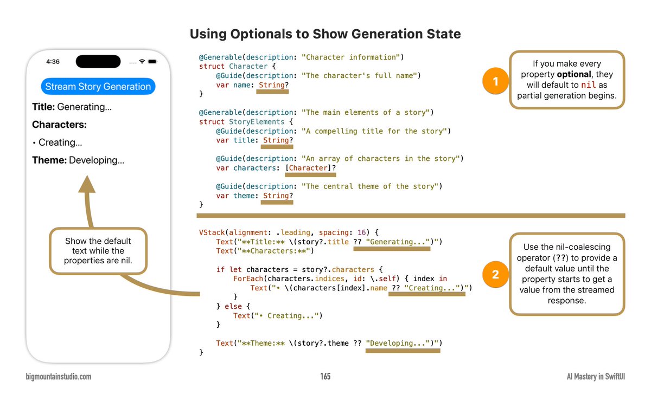
Task: Click 'The central theme of the story' guide line
Action: [329, 186]
